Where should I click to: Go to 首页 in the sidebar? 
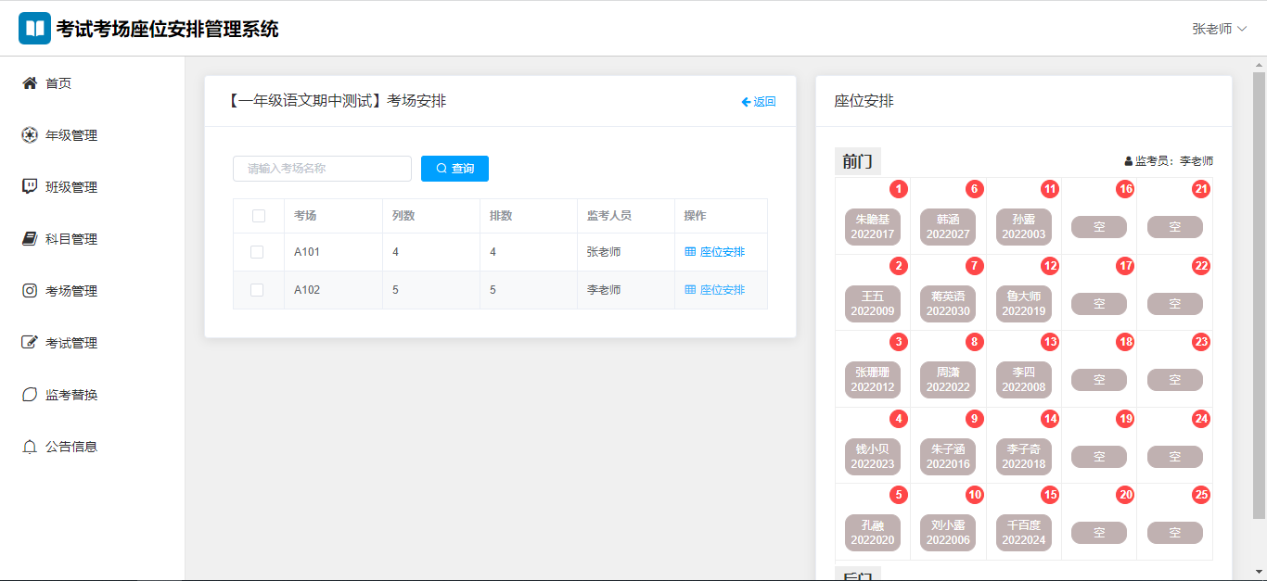pyautogui.click(x=93, y=83)
